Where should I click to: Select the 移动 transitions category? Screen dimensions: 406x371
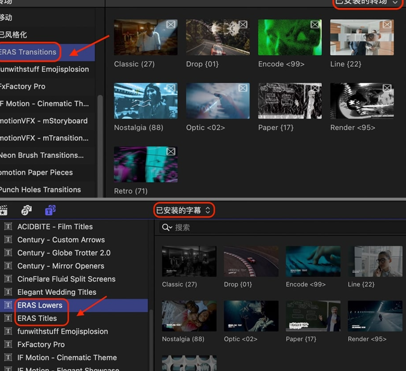[47, 18]
